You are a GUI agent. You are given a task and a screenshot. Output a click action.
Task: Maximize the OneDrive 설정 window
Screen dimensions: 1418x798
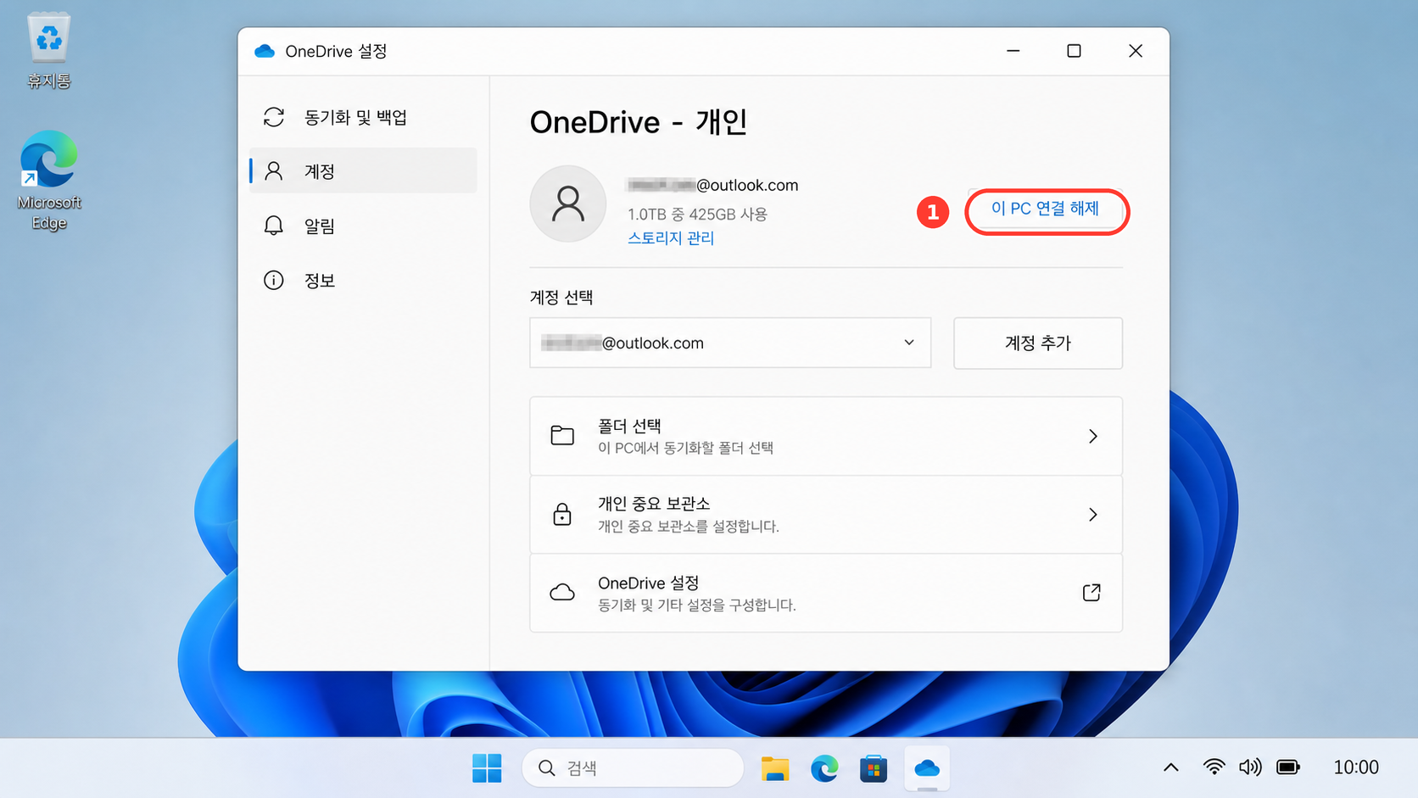pos(1074,51)
